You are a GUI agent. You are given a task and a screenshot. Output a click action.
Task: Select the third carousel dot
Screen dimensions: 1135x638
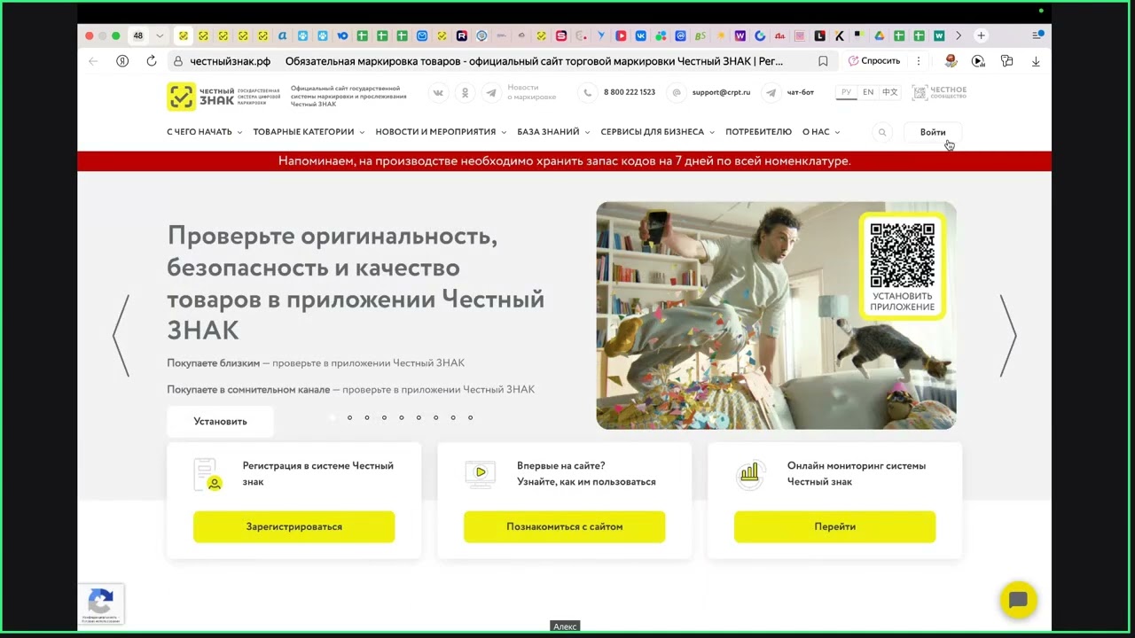[x=367, y=417]
